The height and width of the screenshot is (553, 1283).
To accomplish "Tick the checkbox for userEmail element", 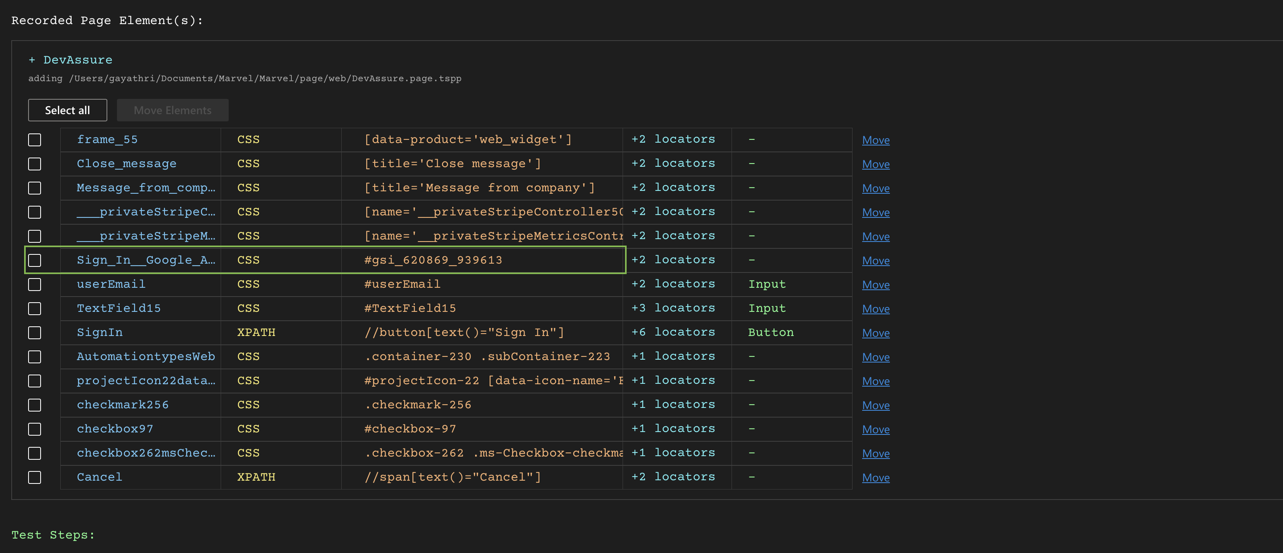I will 35,285.
